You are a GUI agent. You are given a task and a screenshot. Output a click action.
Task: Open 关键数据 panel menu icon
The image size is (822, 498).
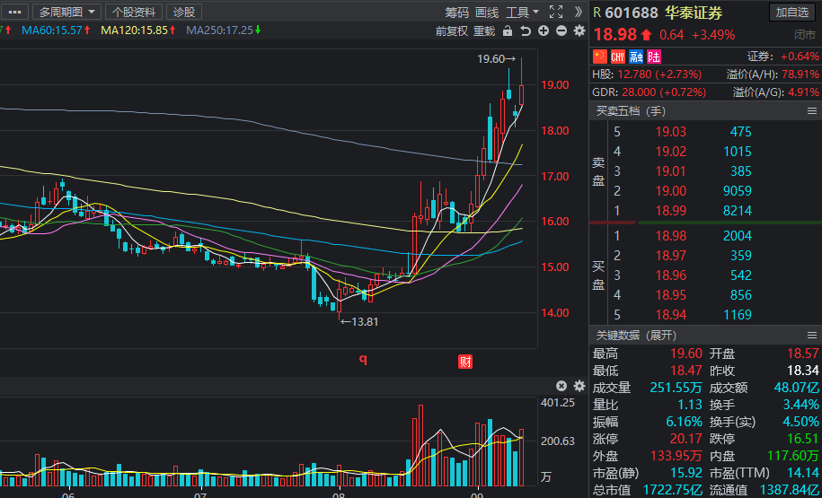[x=811, y=336]
